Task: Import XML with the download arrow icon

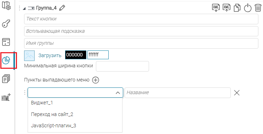Action: [x=216, y=8]
